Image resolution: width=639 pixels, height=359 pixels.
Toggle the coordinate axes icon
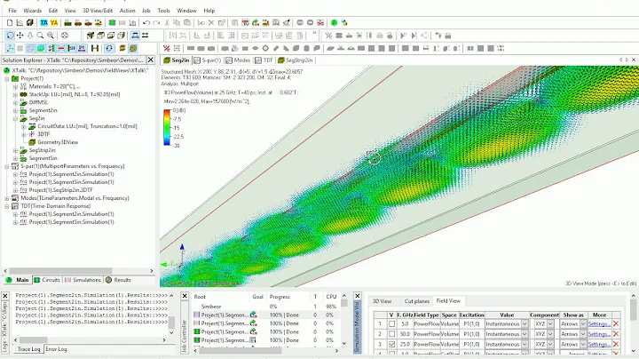[x=10, y=48]
